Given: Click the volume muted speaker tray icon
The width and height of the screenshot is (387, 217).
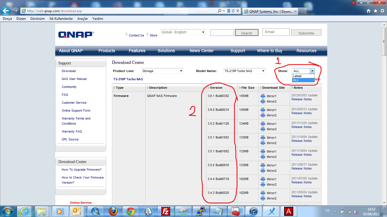Looking at the screenshot, I should pos(356,211).
